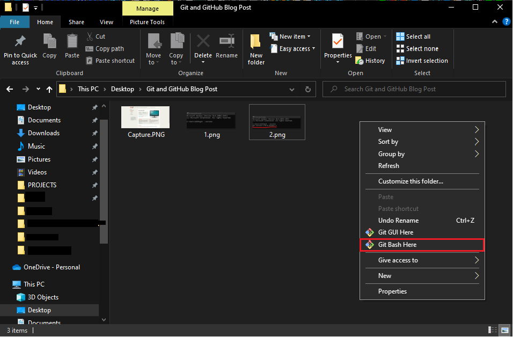This screenshot has height=337, width=513.
Task: Create a New folder from the ribbon
Action: [x=256, y=49]
